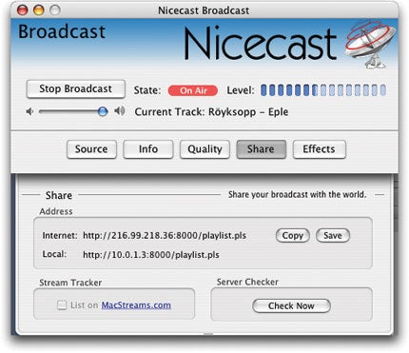Copy the Internet playlist address
Screen dimensions: 409x353
(293, 236)
